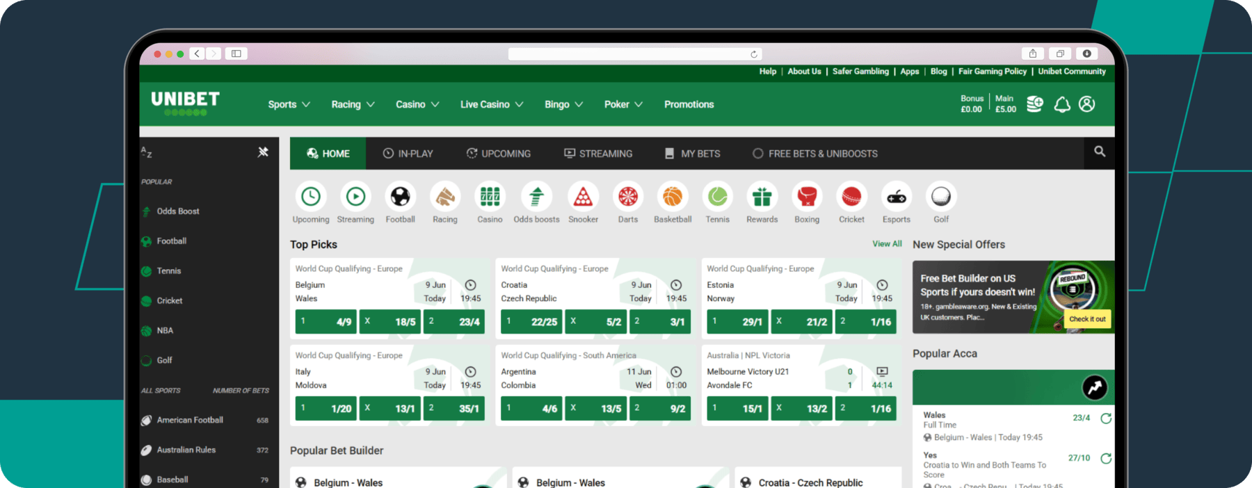Select the Snooker icon
The width and height of the screenshot is (1252, 488).
(x=583, y=197)
